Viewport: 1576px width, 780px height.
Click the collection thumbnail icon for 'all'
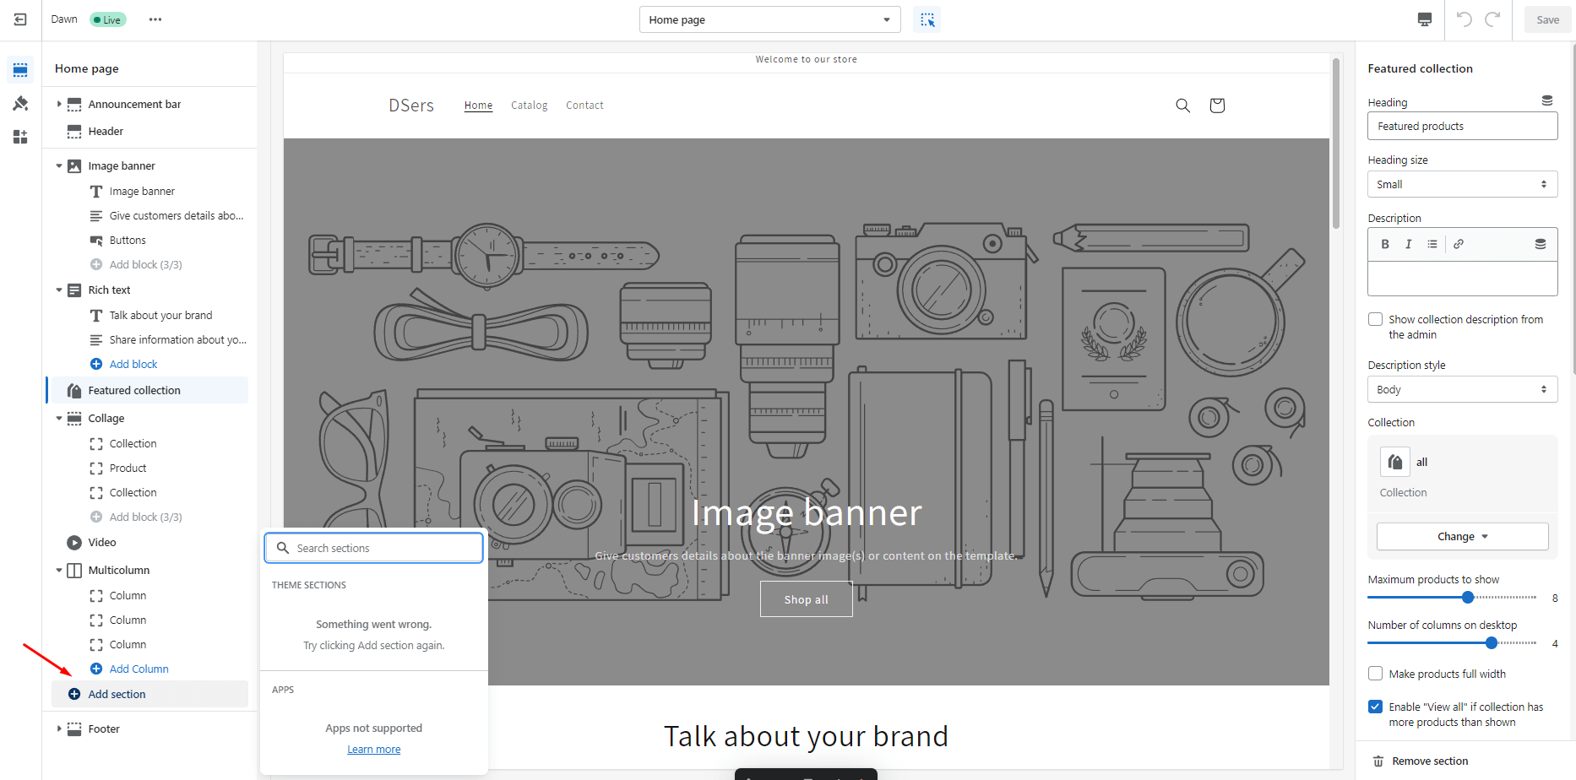1395,462
